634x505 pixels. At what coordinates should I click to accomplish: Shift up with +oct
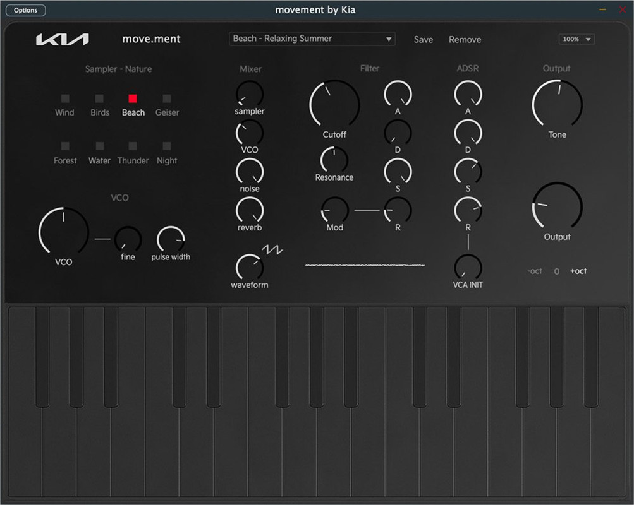point(578,271)
